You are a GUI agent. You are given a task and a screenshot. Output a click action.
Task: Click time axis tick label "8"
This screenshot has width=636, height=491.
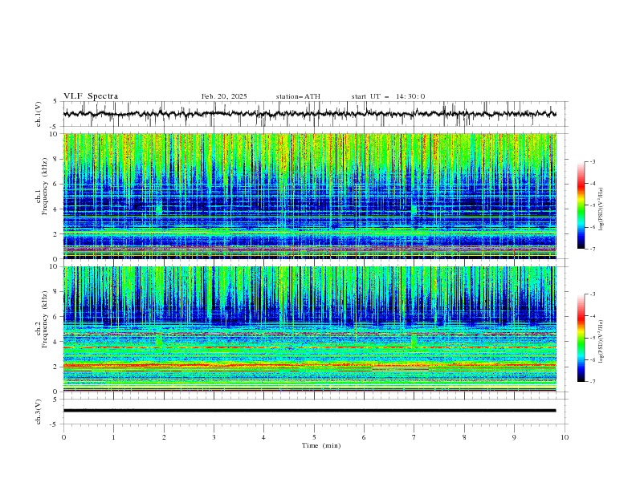click(x=464, y=437)
